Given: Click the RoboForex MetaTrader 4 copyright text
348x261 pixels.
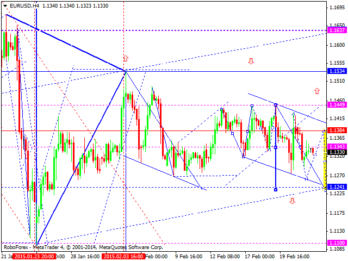Looking at the screenshot, I should point(65,246).
